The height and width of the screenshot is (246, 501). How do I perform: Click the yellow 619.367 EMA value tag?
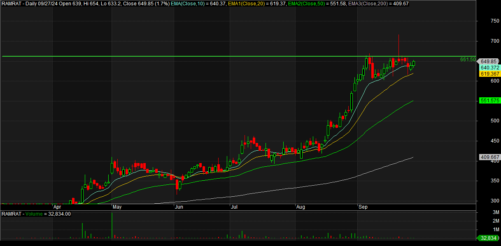tap(490, 74)
